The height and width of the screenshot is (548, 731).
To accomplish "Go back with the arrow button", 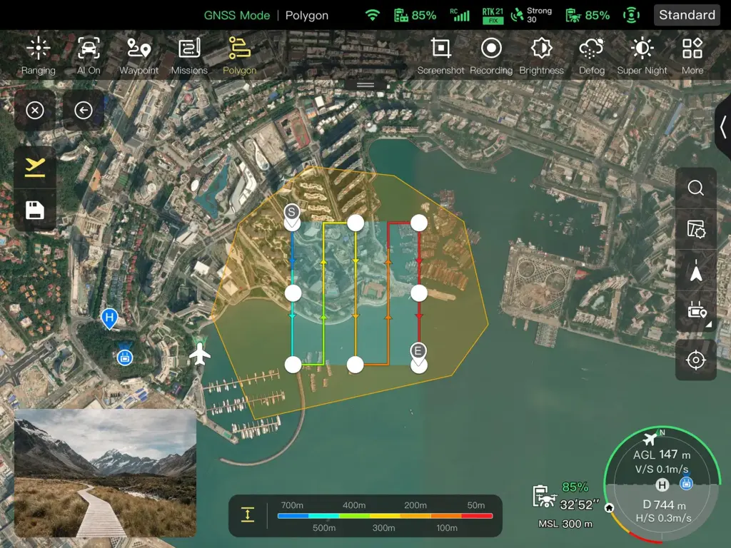I will pyautogui.click(x=84, y=110).
